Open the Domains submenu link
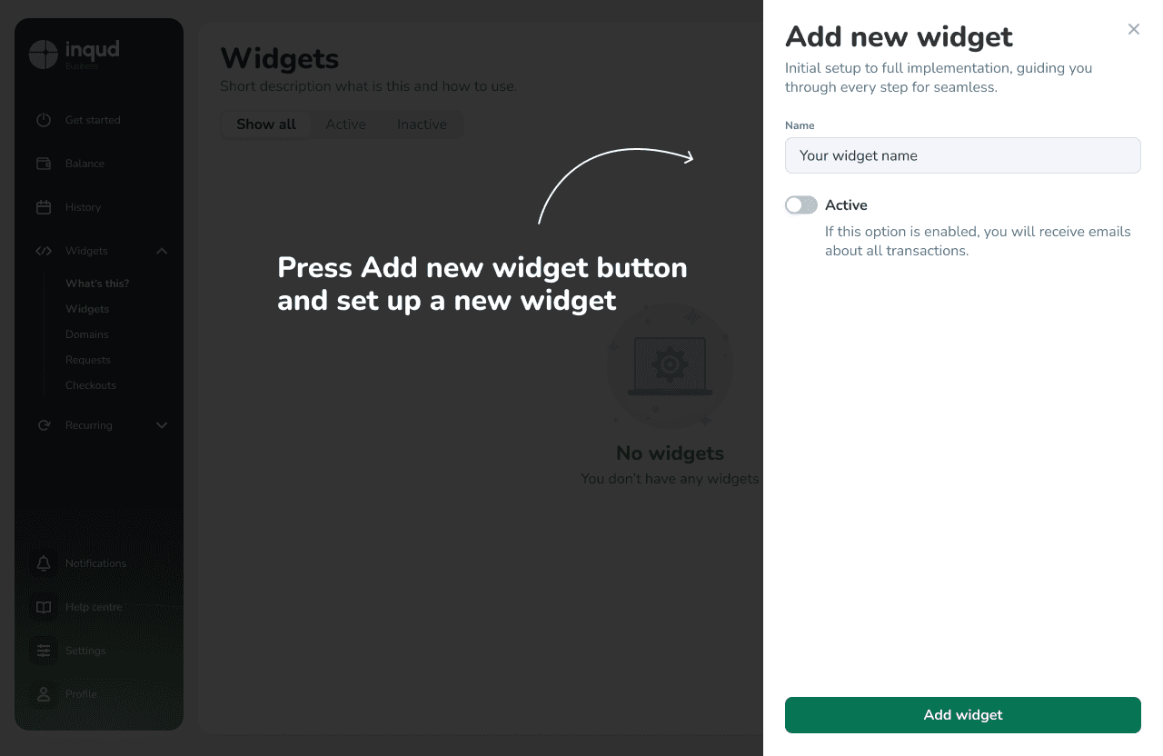 coord(87,334)
